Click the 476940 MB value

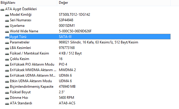coord(67,87)
